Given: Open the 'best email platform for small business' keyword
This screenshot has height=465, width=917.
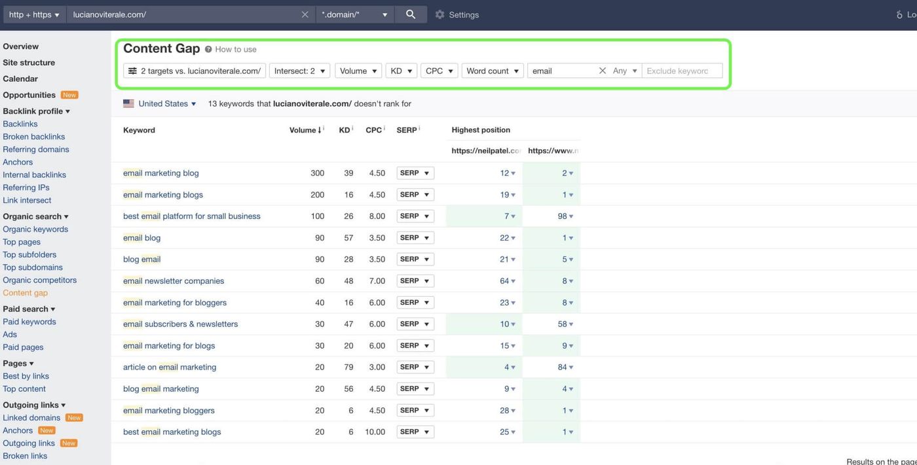Looking at the screenshot, I should click(192, 216).
